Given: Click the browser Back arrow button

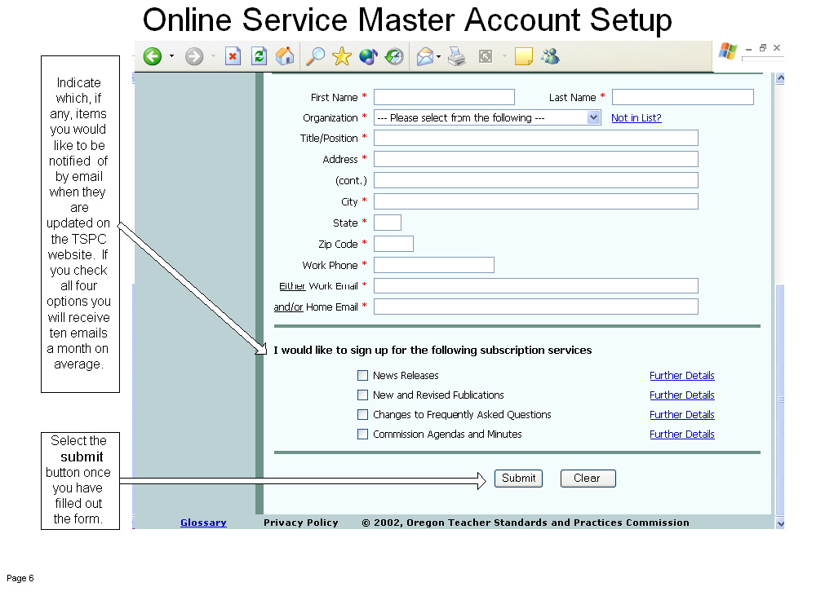Looking at the screenshot, I should 153,56.
